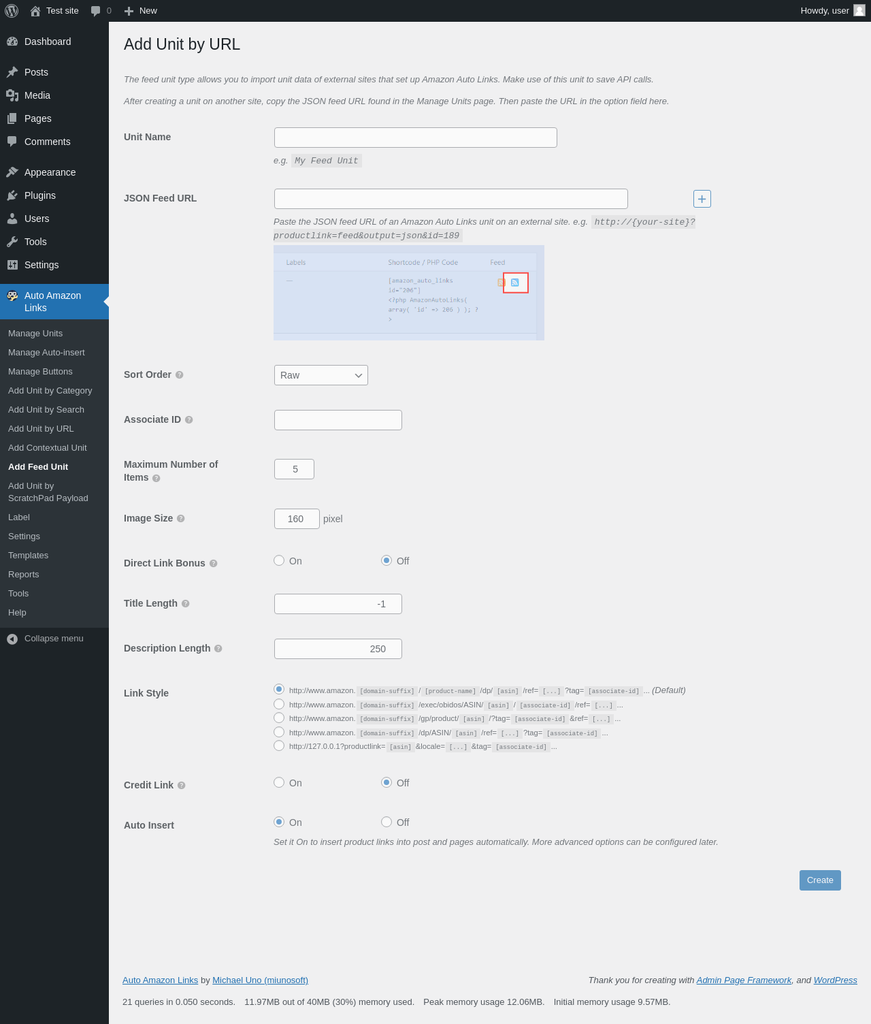Click the Description Length field
The height and width of the screenshot is (1024, 871).
(x=338, y=649)
